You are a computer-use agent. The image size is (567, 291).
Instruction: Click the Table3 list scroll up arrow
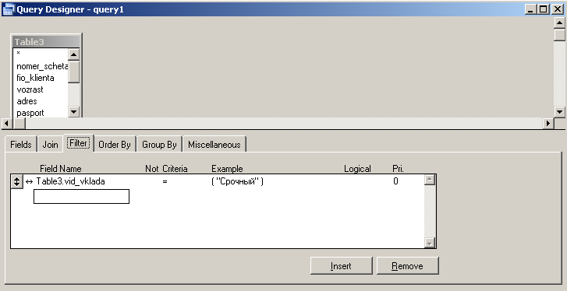coord(74,54)
